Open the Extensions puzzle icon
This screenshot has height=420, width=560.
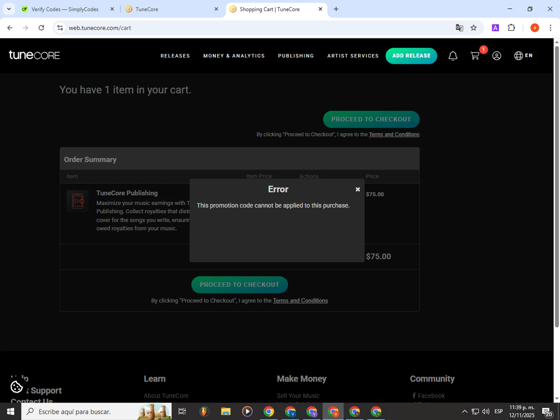pyautogui.click(x=511, y=28)
